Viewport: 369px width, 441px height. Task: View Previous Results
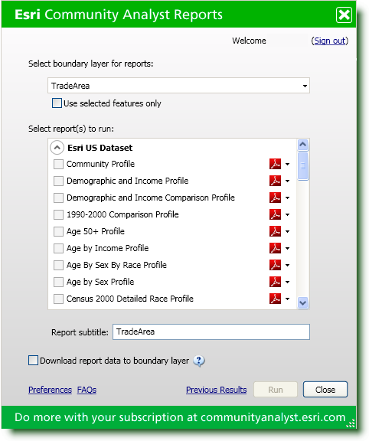(x=217, y=390)
